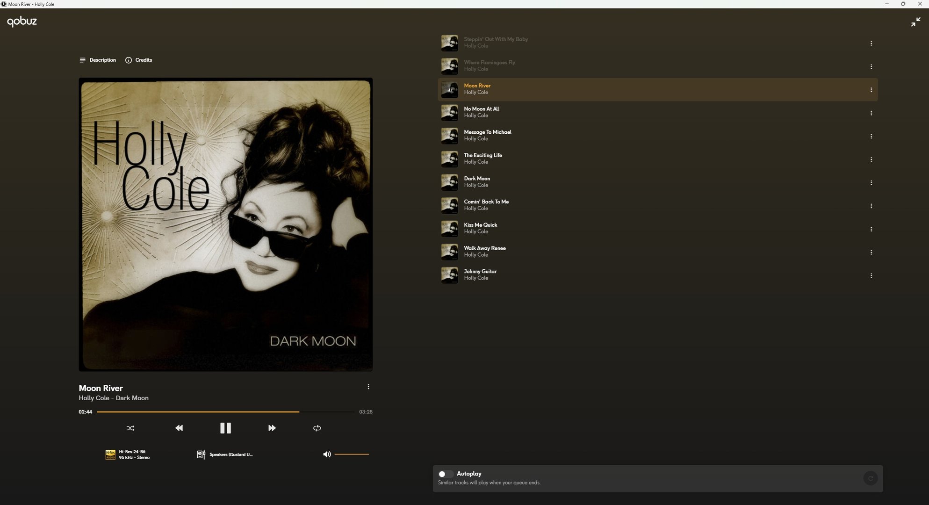
Task: Click the track progress bar
Action: 225,412
